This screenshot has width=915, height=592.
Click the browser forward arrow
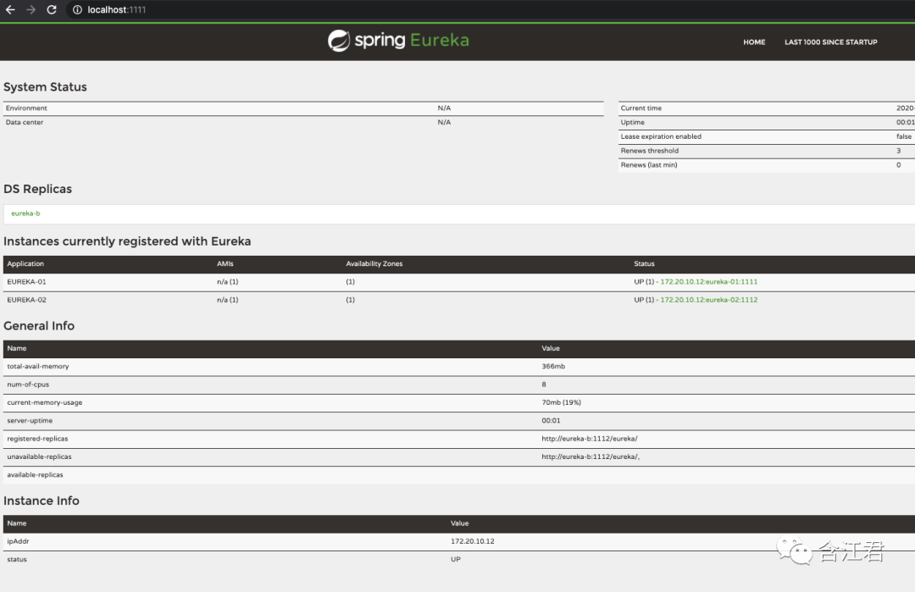31,10
